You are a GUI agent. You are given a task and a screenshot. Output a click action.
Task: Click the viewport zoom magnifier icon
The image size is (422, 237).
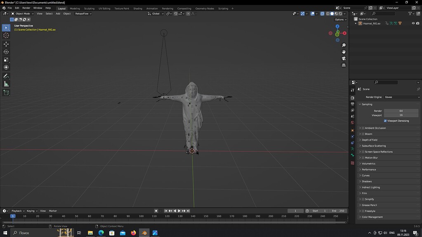(x=344, y=45)
